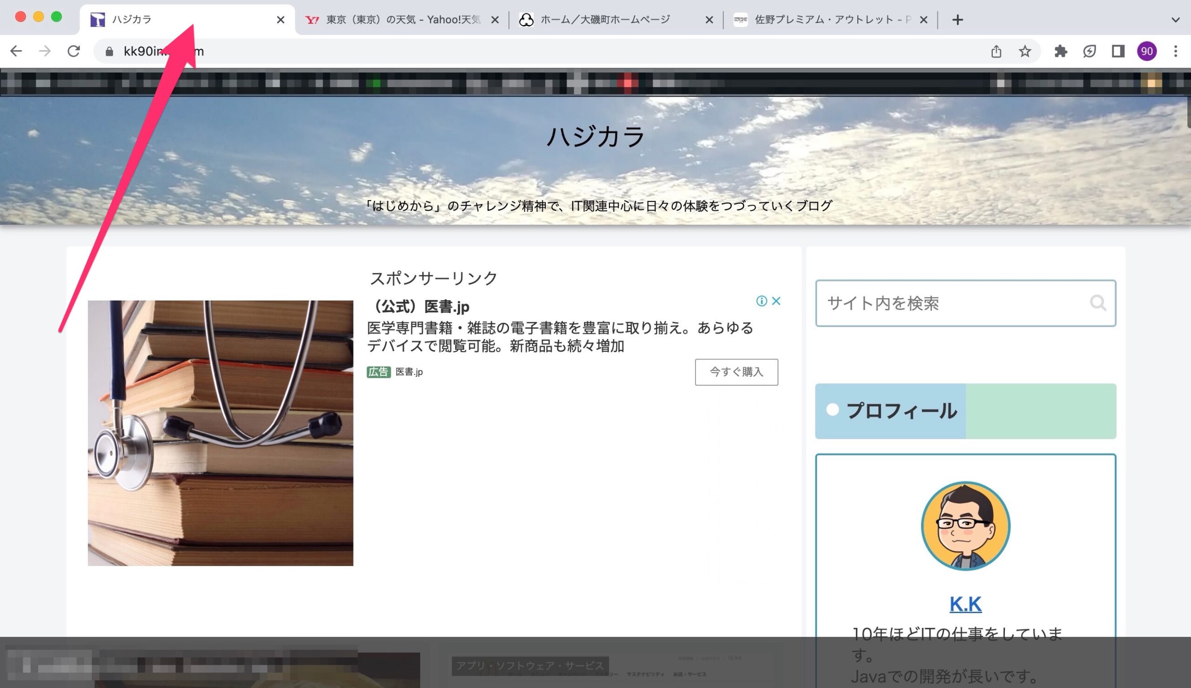Open the stethoscope and books ad image
This screenshot has width=1191, height=688.
[221, 433]
